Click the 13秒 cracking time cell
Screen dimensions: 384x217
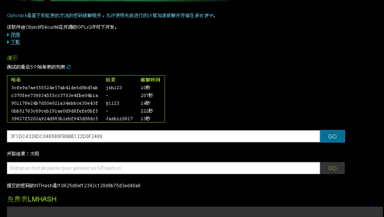(x=145, y=119)
